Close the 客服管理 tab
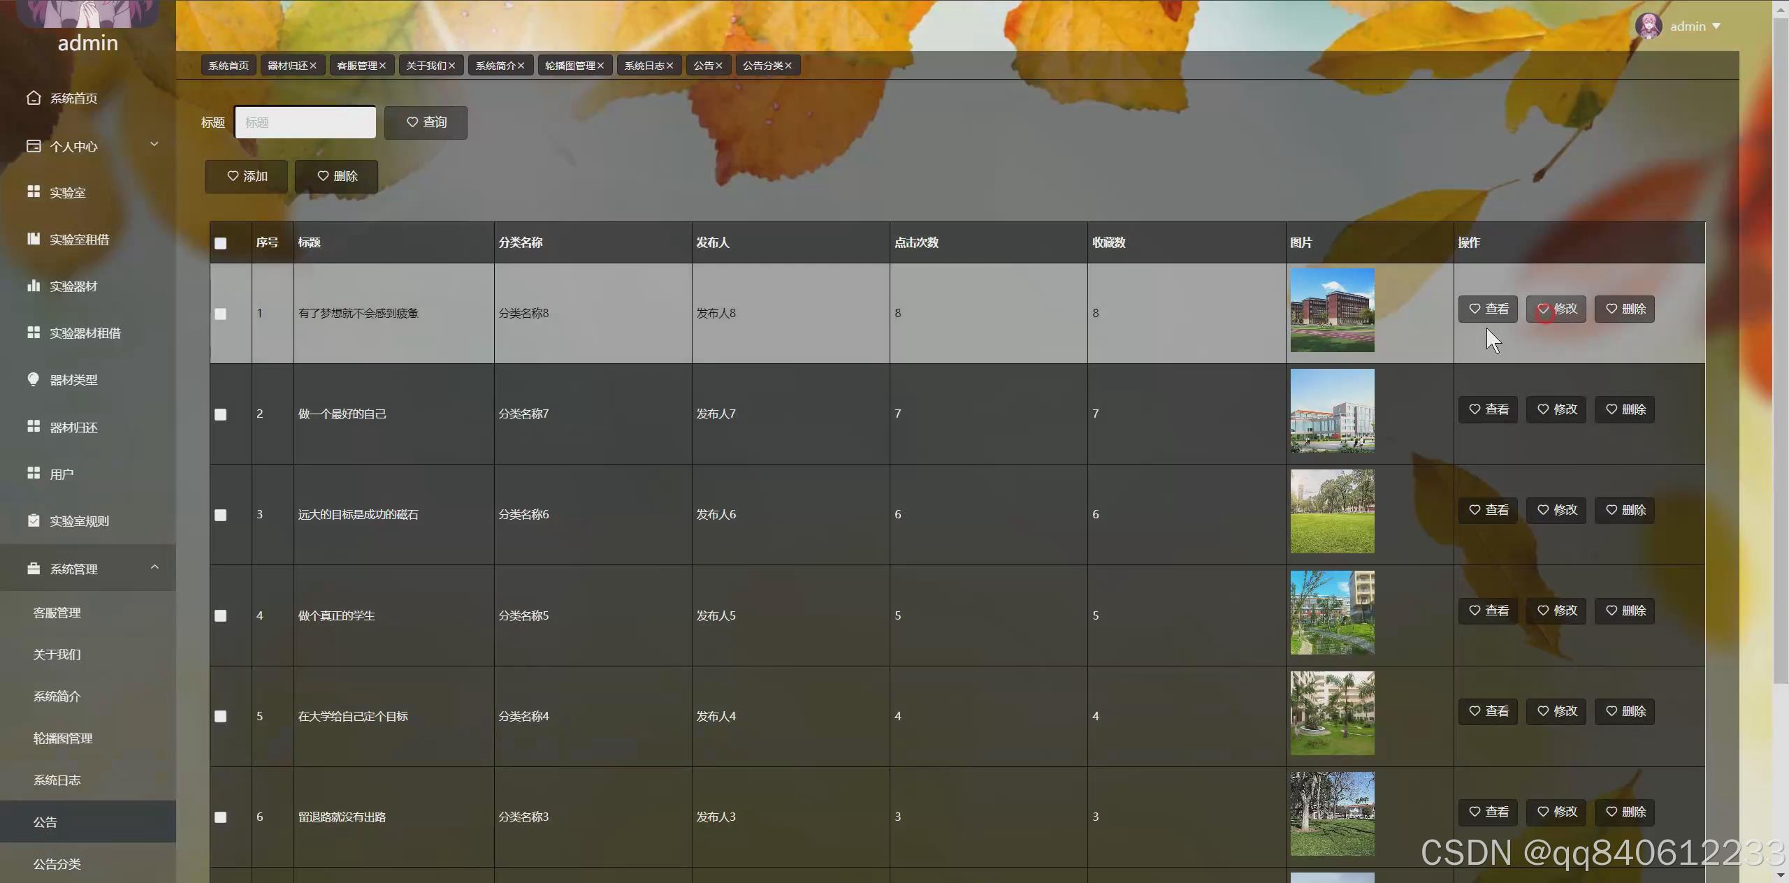The image size is (1789, 883). click(382, 66)
